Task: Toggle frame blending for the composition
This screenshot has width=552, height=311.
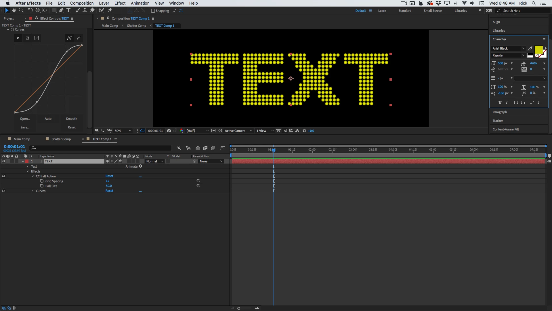Action: tap(205, 148)
